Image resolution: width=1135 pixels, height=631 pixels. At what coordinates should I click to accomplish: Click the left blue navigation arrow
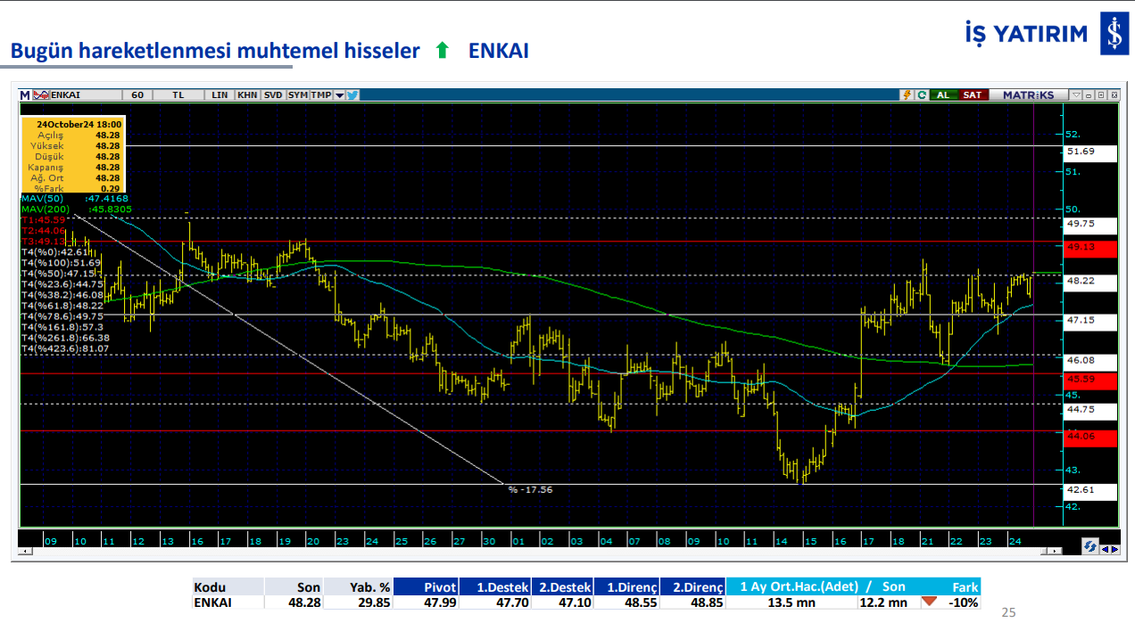pyautogui.click(x=1104, y=549)
